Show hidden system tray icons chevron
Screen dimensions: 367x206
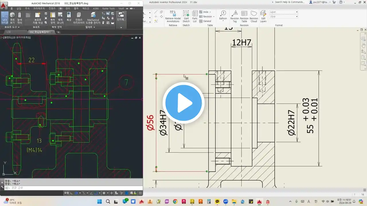290,202
